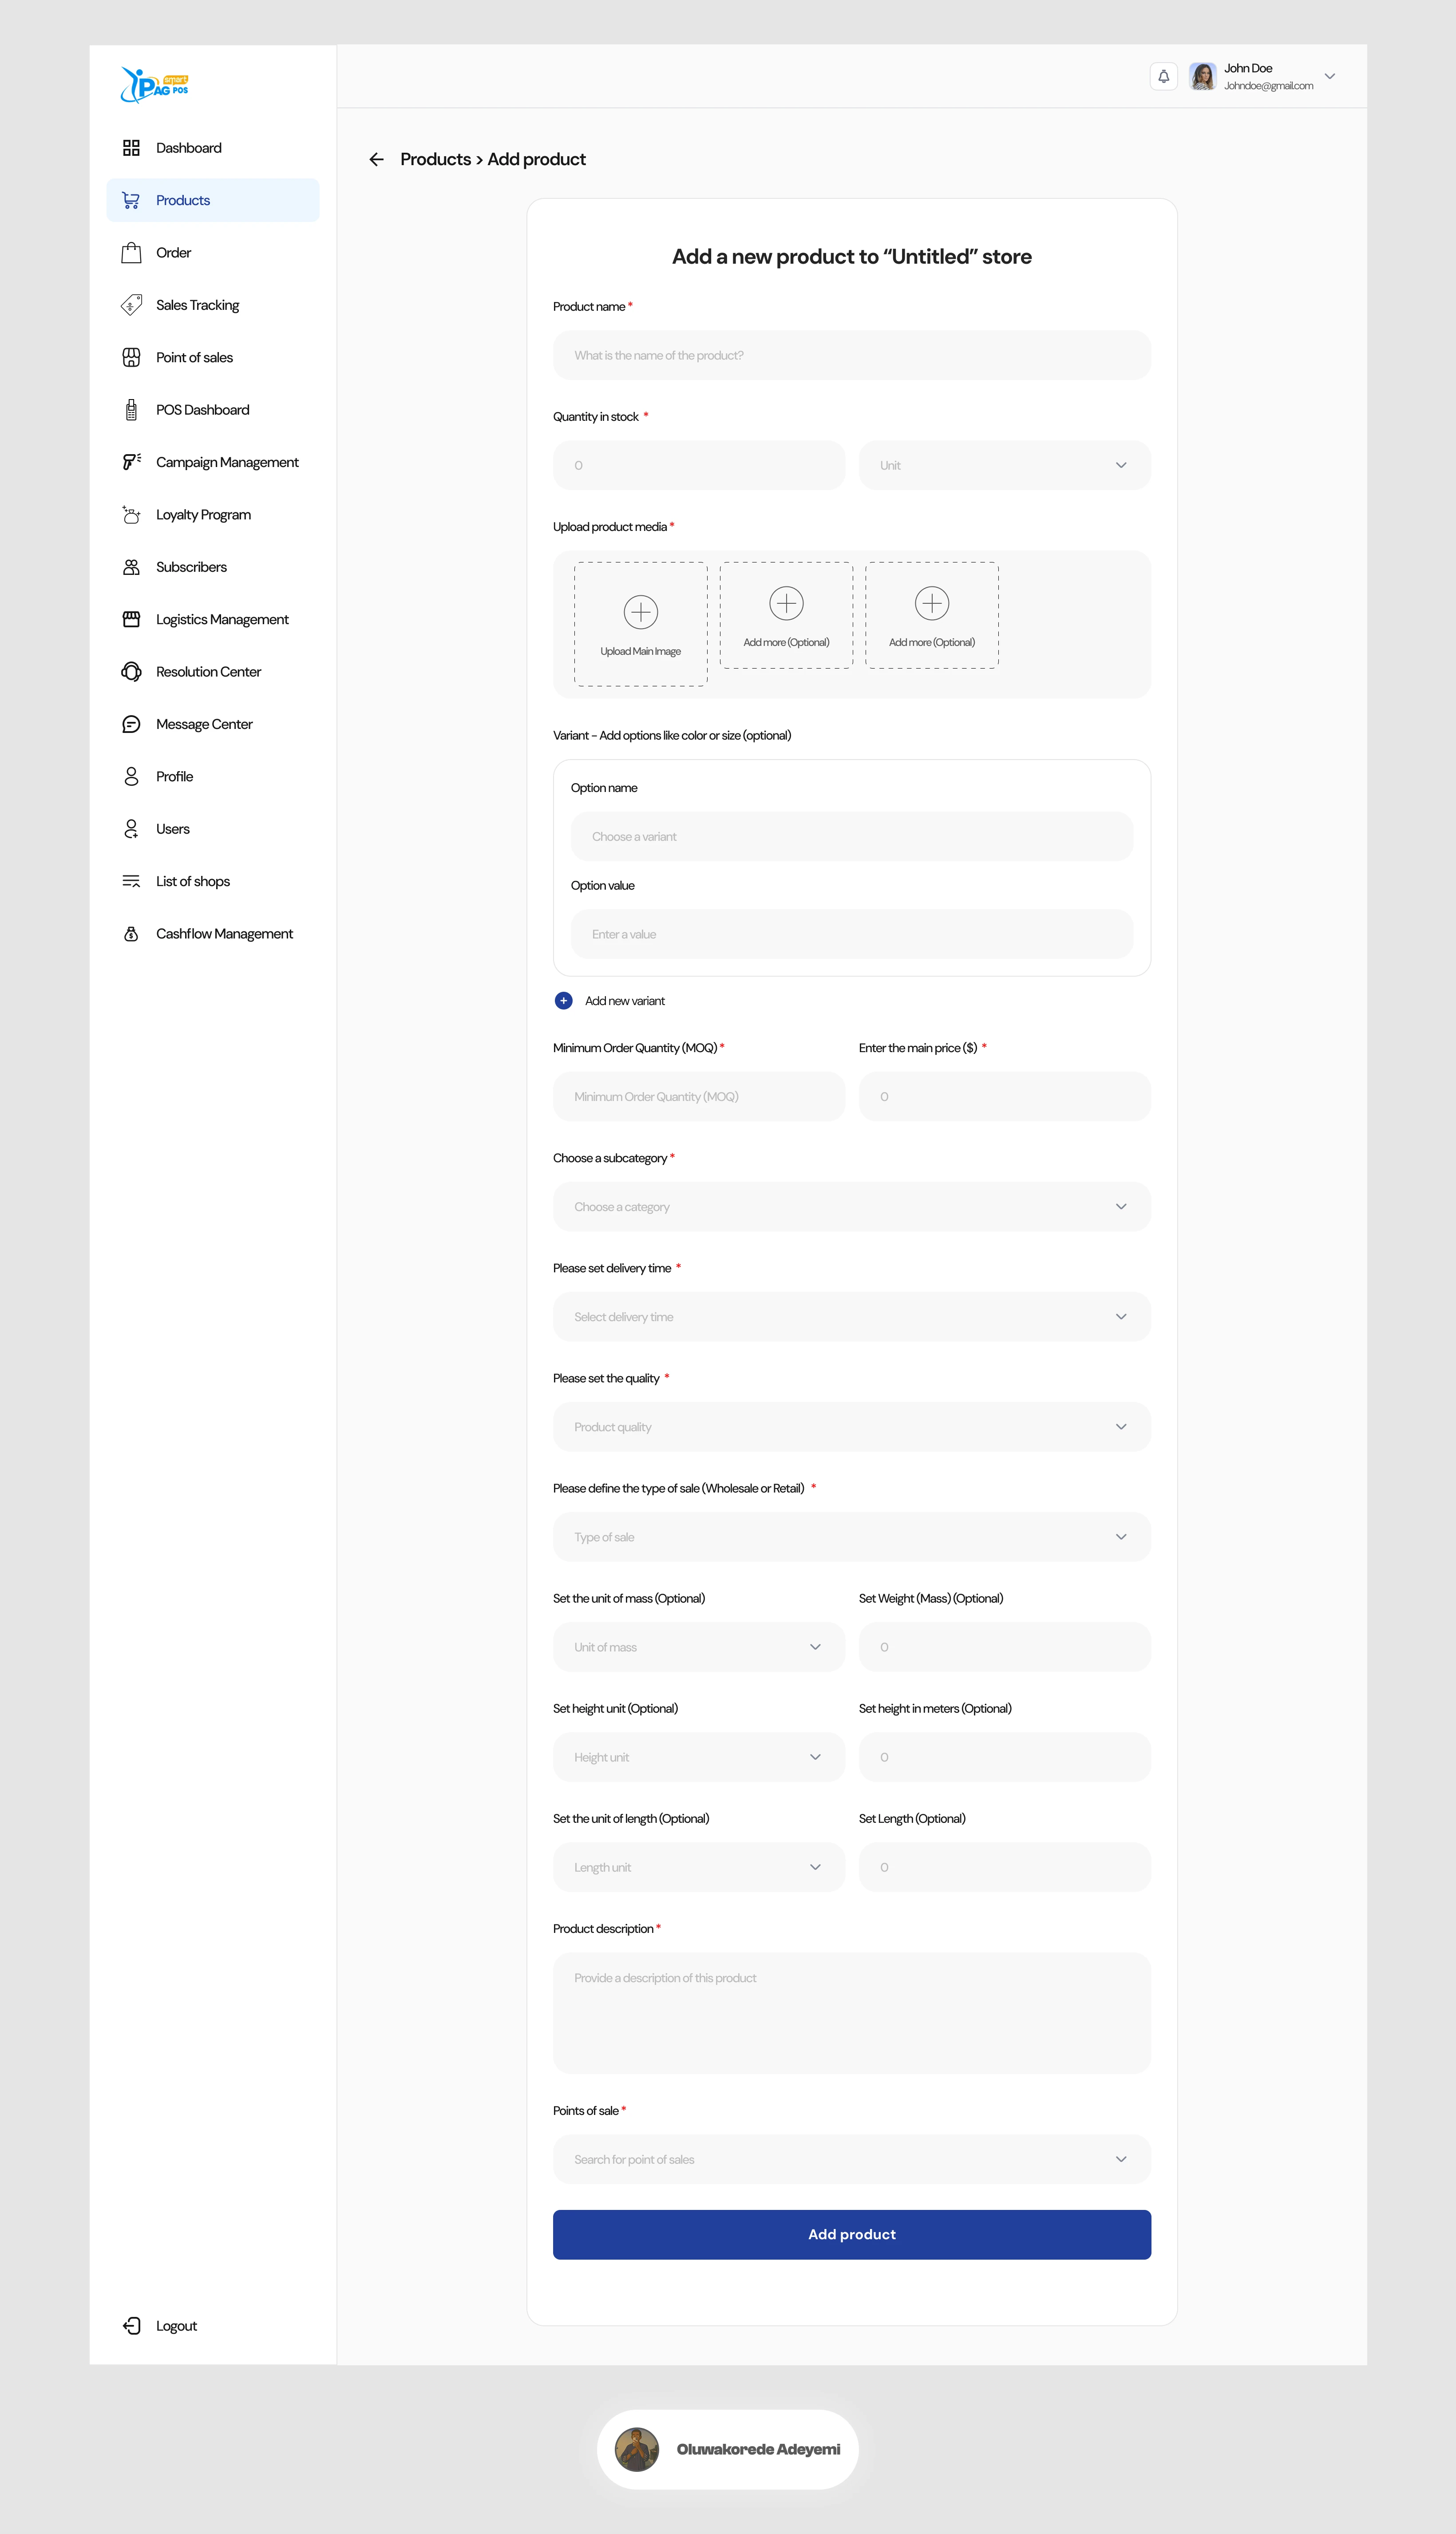This screenshot has height=2534, width=1456.
Task: Click the Point of sales store icon
Action: (131, 357)
